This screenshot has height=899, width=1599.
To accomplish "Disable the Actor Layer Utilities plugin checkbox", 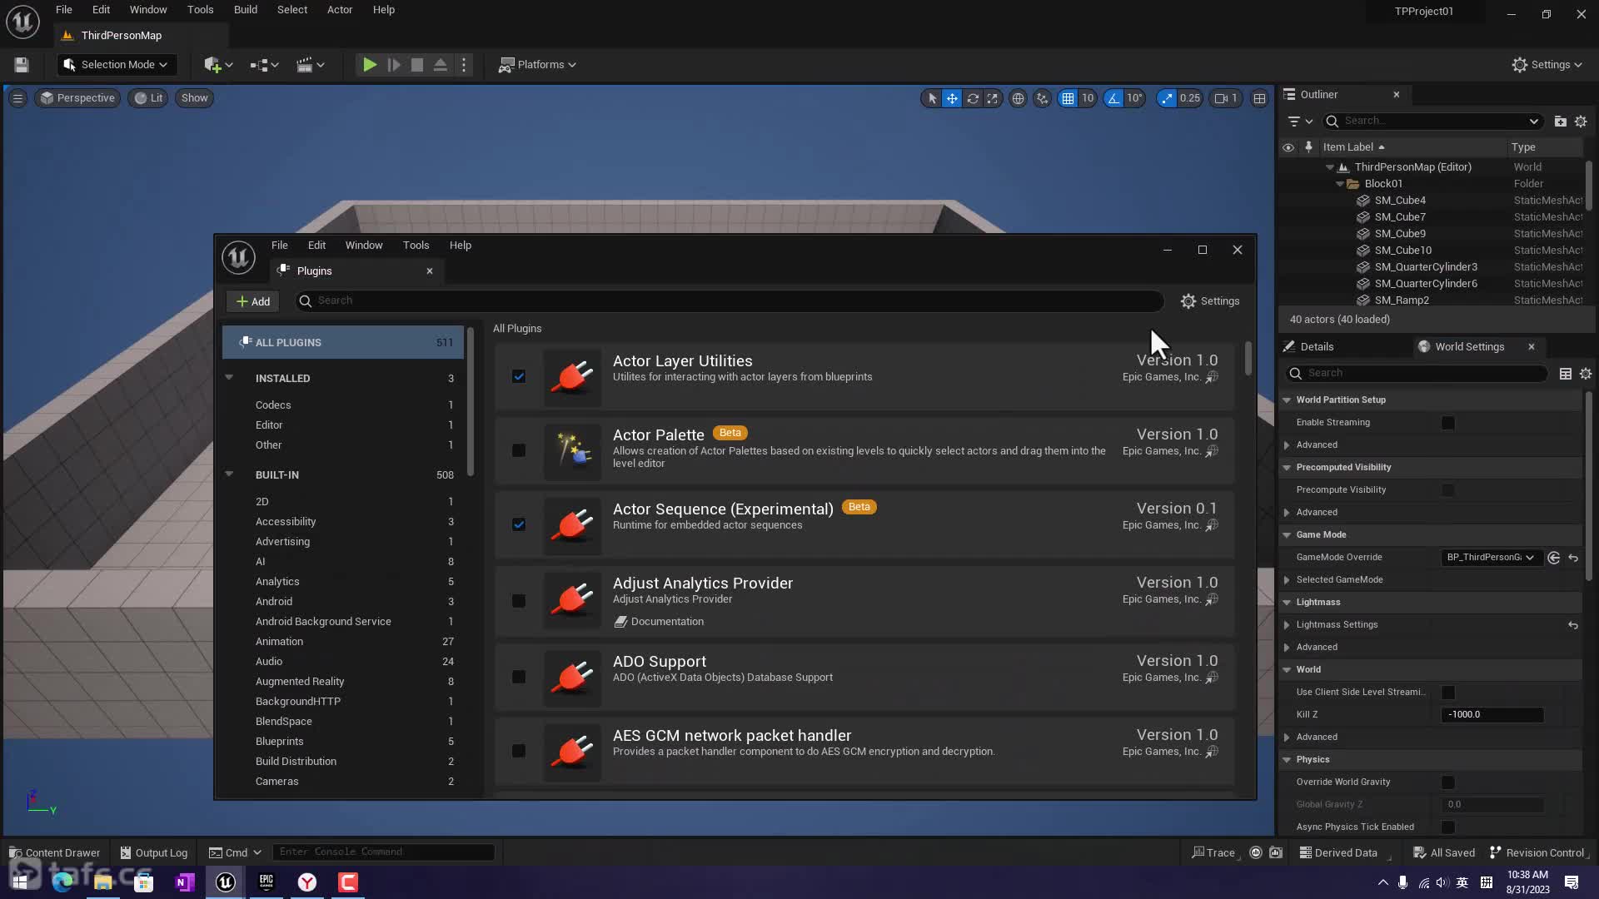I will click(519, 377).
